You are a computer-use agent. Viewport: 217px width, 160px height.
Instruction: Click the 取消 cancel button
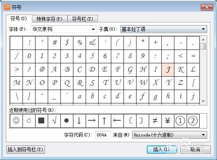click(195, 149)
